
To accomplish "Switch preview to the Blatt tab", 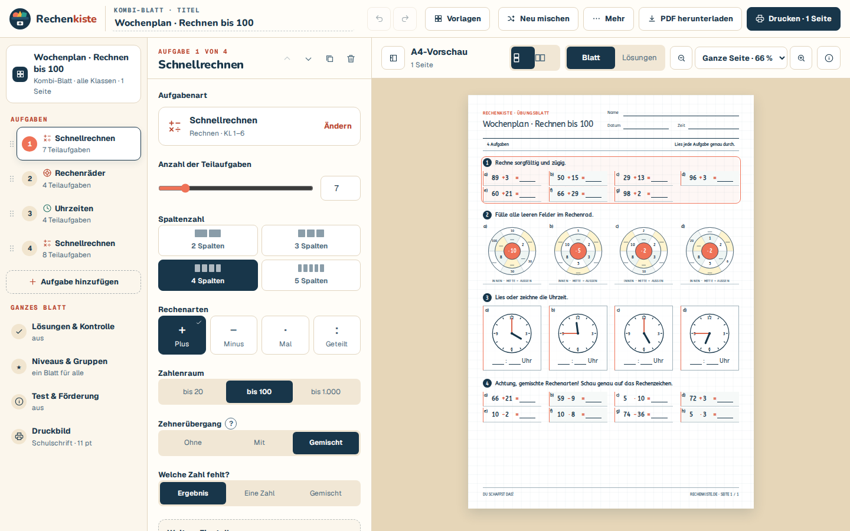I will point(591,58).
